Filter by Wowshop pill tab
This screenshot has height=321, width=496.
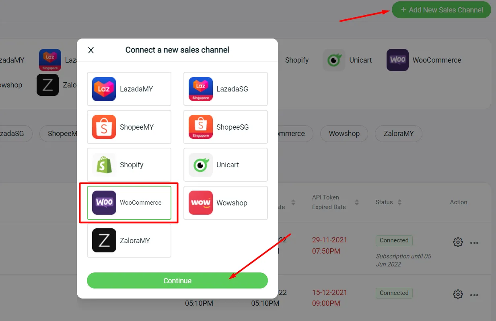pos(344,134)
